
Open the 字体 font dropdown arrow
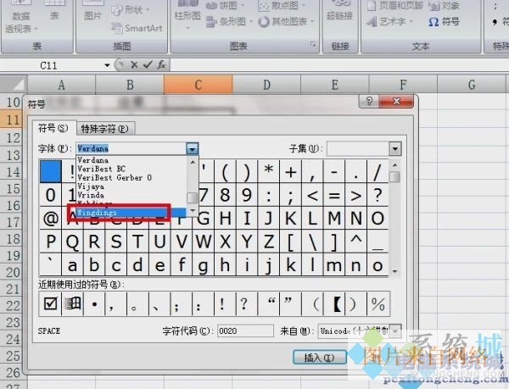tap(193, 148)
